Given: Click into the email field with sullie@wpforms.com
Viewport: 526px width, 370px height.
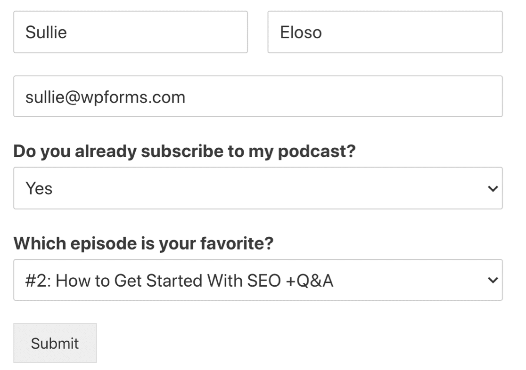Looking at the screenshot, I should (258, 96).
